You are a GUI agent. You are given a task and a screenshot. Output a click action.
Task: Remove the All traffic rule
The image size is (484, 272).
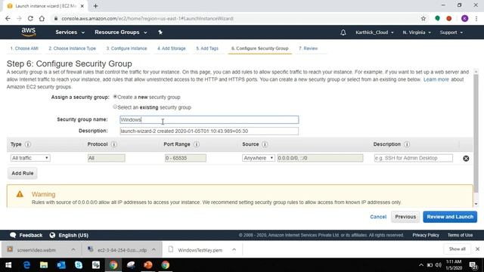(x=466, y=158)
